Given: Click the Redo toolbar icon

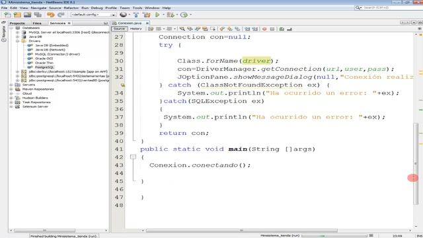Looking at the screenshot, I should click(61, 15).
